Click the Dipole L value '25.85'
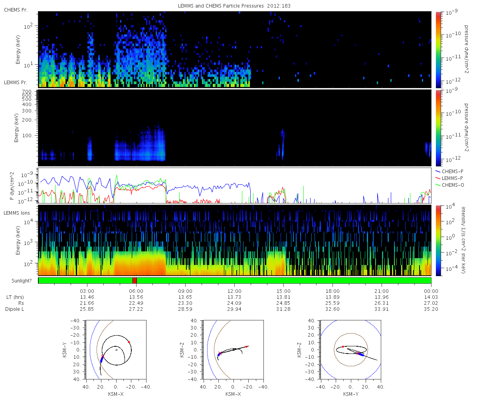 click(87, 309)
